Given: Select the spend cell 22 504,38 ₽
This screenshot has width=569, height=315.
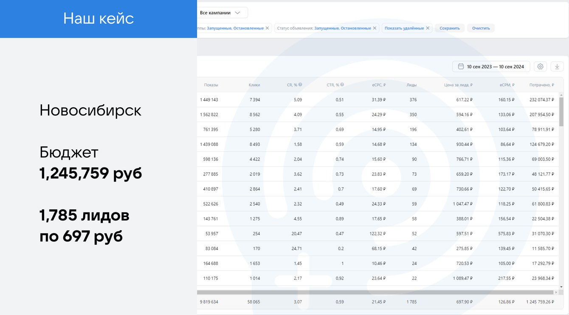Looking at the screenshot, I should click(x=543, y=219).
